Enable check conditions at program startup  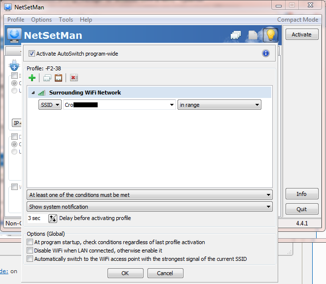[x=30, y=242]
